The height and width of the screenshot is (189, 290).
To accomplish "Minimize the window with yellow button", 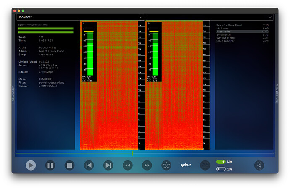I will click(x=18, y=11).
